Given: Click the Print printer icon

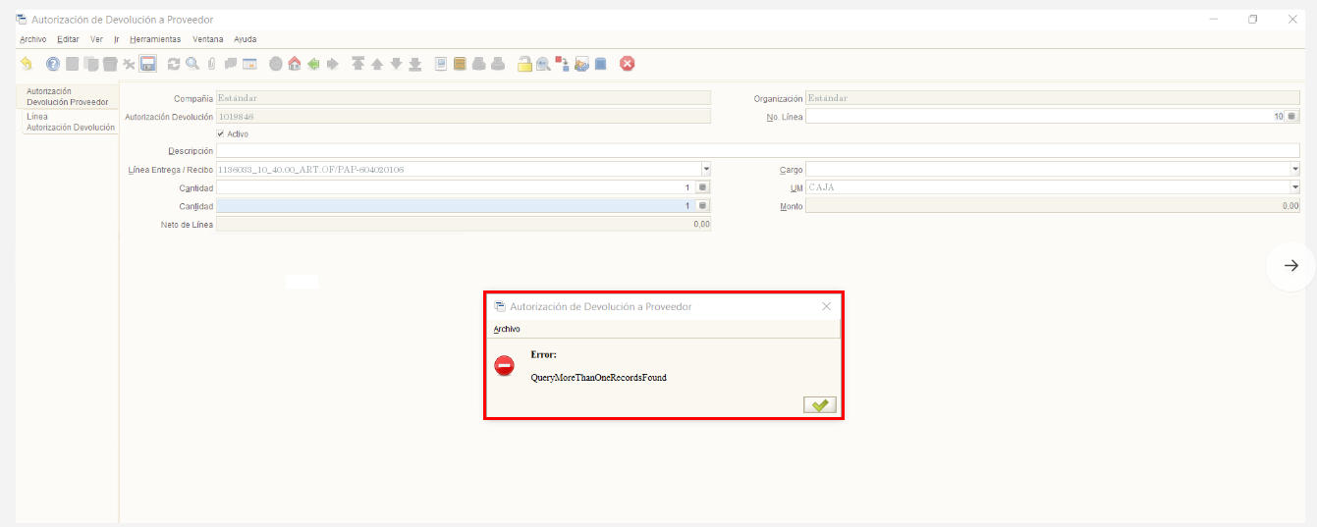Looking at the screenshot, I should tap(498, 64).
